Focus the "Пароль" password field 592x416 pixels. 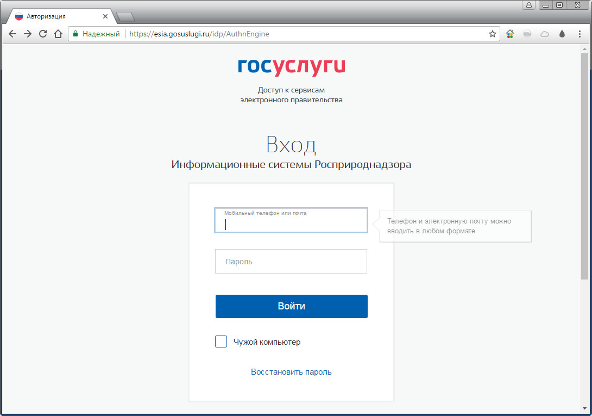pos(291,262)
